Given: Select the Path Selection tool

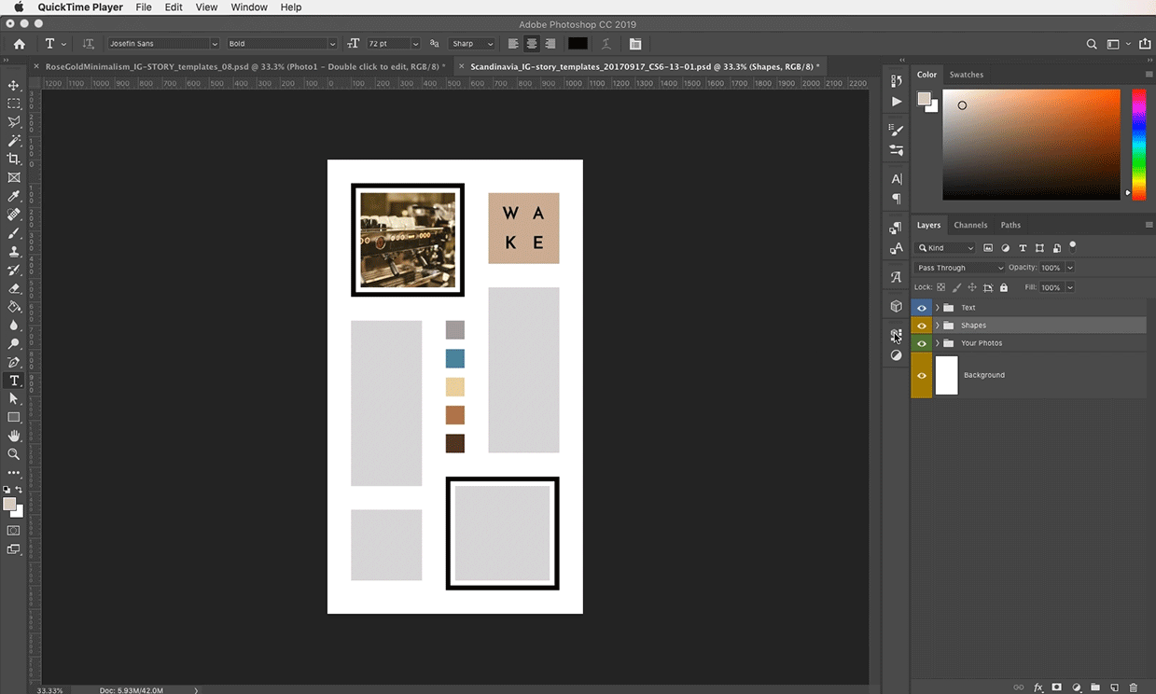Looking at the screenshot, I should point(14,399).
